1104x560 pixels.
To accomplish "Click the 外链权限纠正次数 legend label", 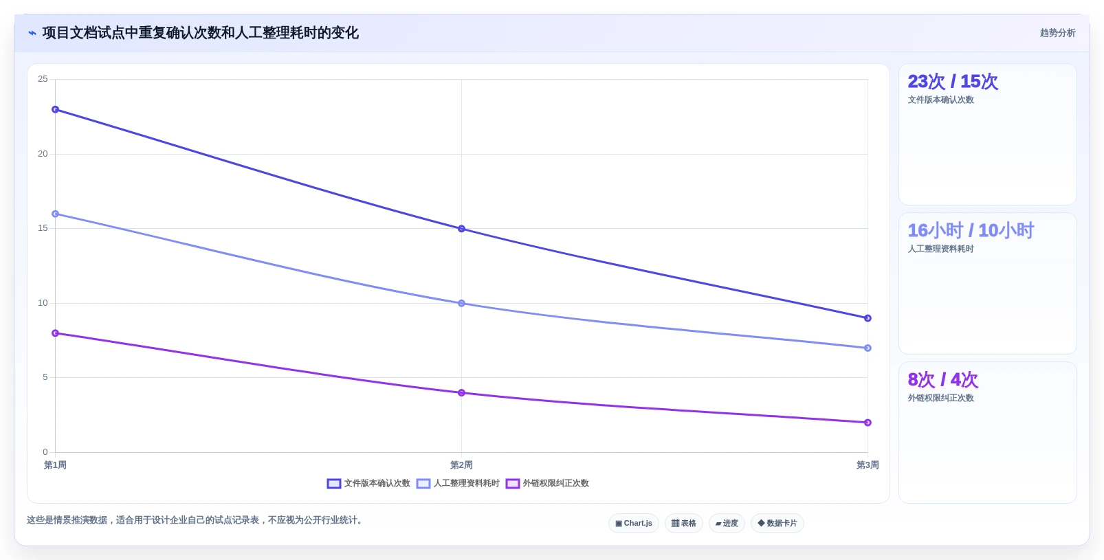I will 555,484.
